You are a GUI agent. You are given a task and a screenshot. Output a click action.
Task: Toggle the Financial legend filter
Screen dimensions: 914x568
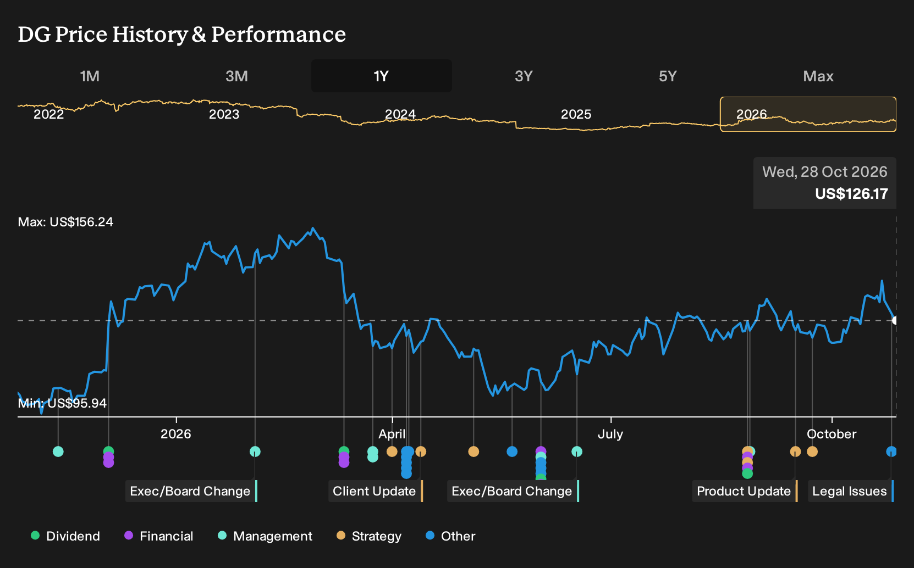click(x=159, y=536)
